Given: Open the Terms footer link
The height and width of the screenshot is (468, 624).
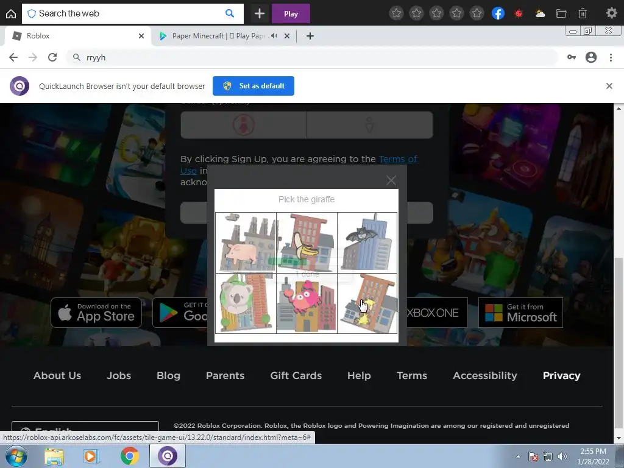Looking at the screenshot, I should pyautogui.click(x=412, y=375).
